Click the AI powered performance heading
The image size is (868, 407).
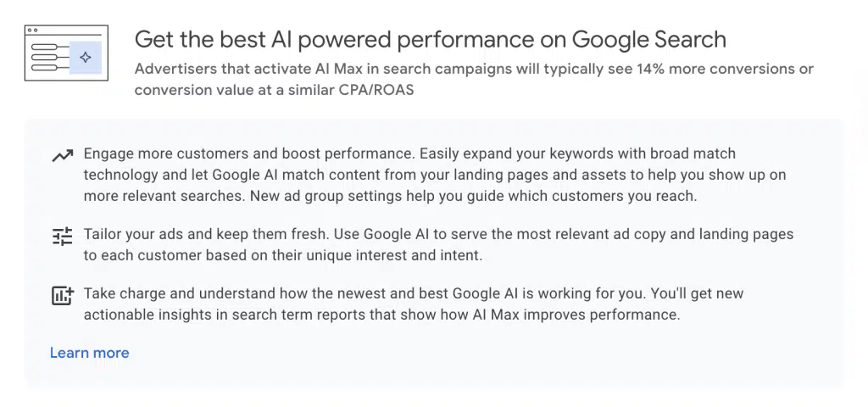click(430, 40)
